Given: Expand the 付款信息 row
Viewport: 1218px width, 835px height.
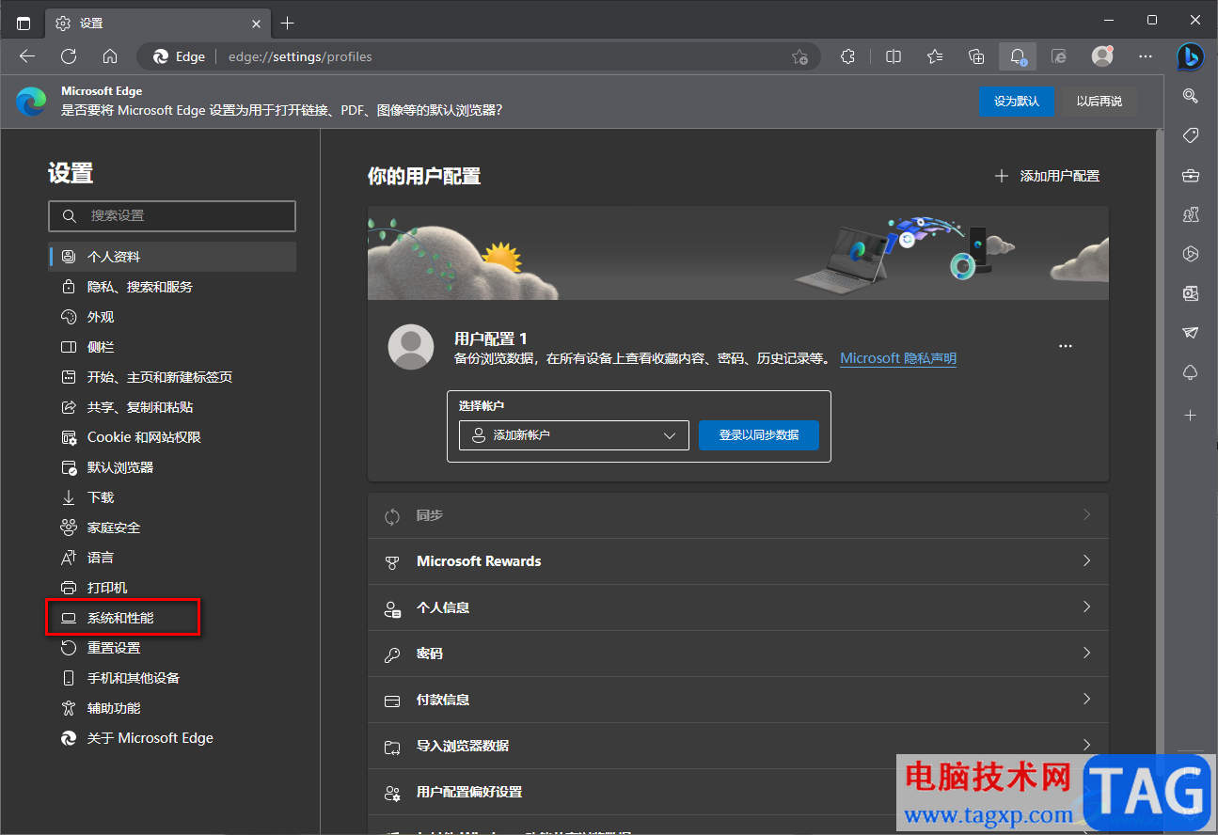Looking at the screenshot, I should tap(738, 700).
